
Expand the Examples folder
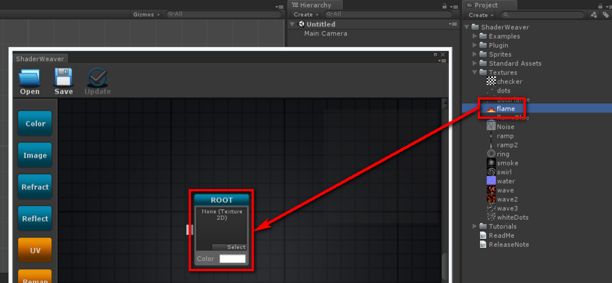pyautogui.click(x=475, y=36)
